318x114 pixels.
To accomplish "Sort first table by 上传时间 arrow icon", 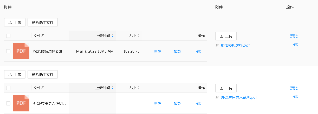I will pos(112,36).
